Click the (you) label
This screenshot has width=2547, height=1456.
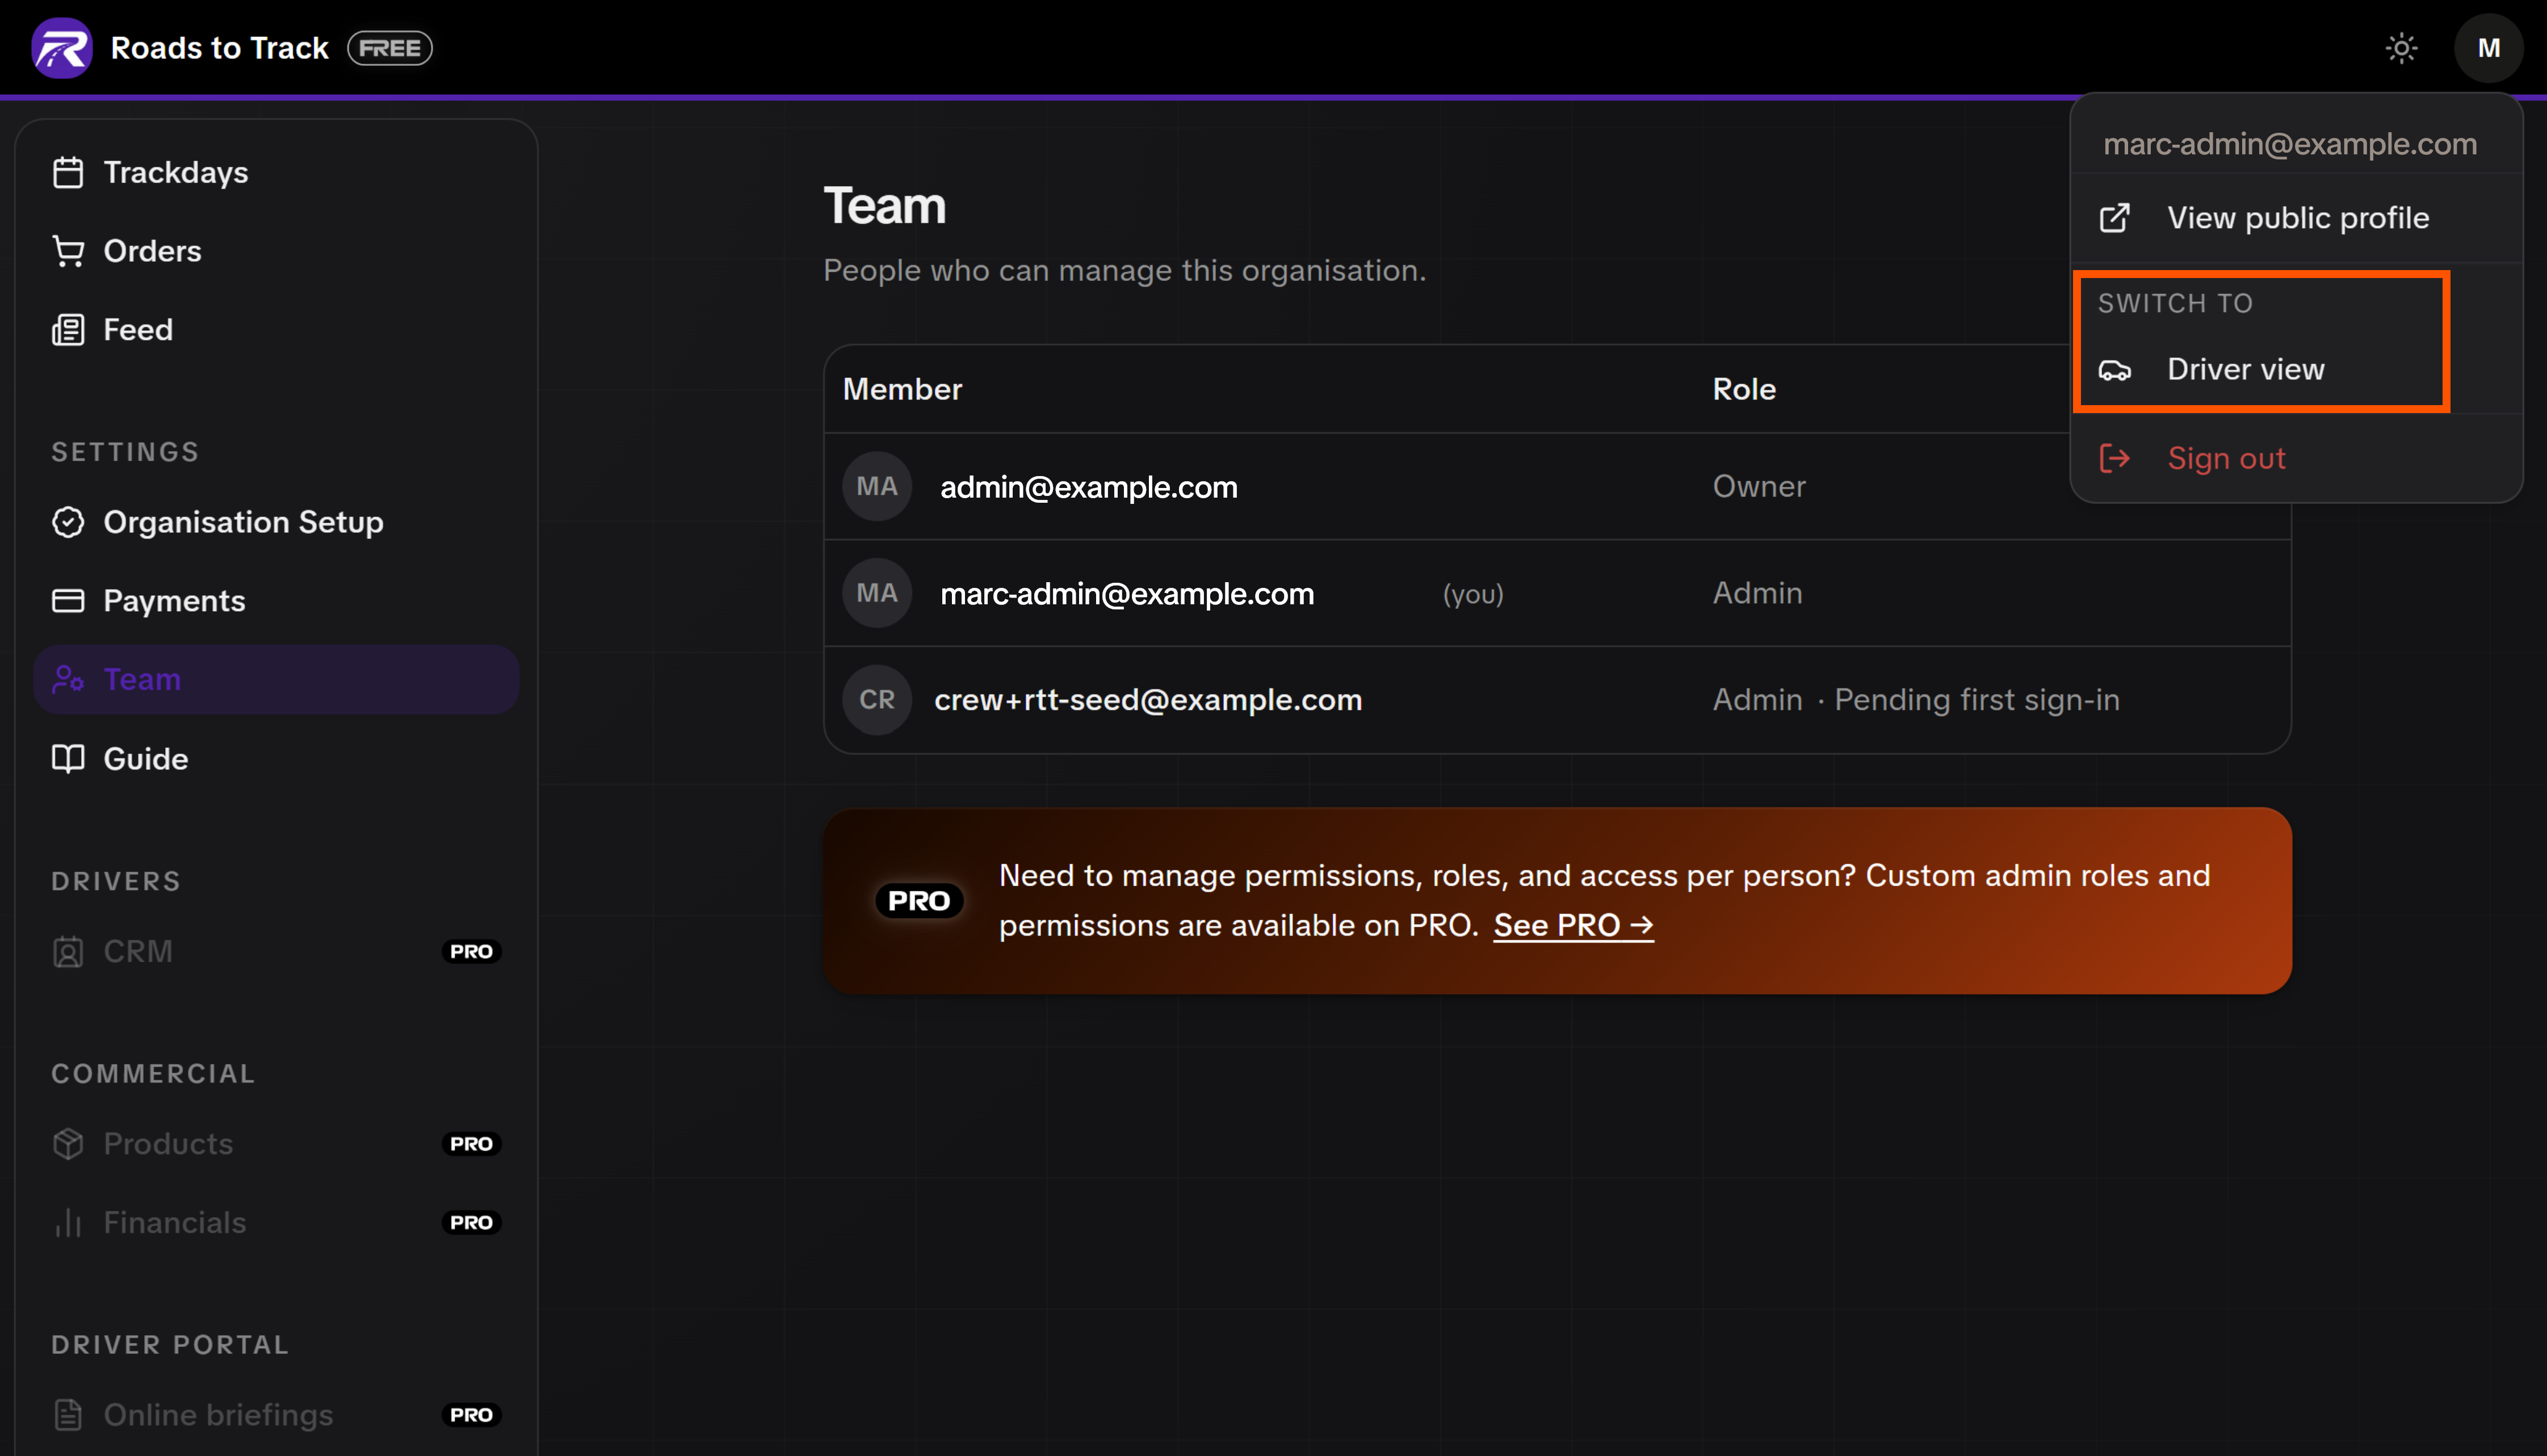point(1472,594)
